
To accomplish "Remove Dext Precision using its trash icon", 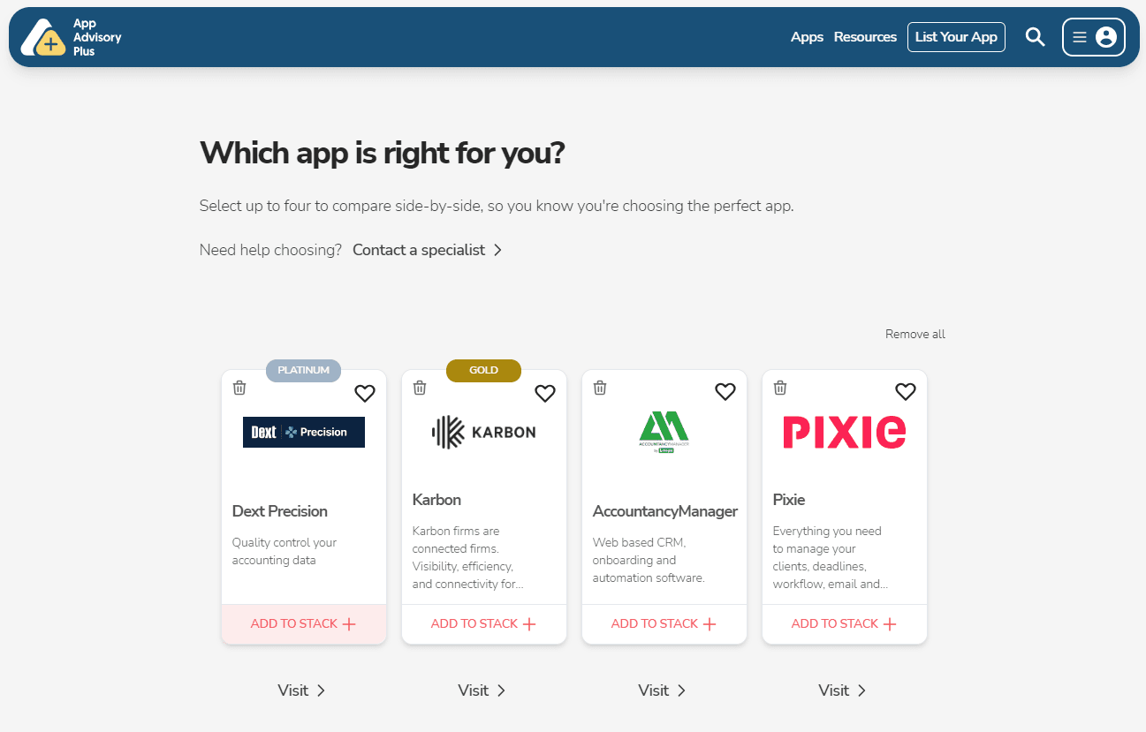I will [239, 388].
